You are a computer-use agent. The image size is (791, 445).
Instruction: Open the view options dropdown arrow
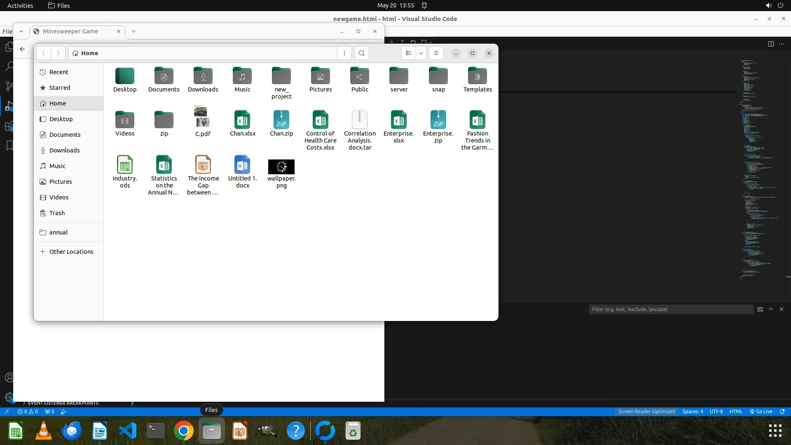click(x=421, y=53)
